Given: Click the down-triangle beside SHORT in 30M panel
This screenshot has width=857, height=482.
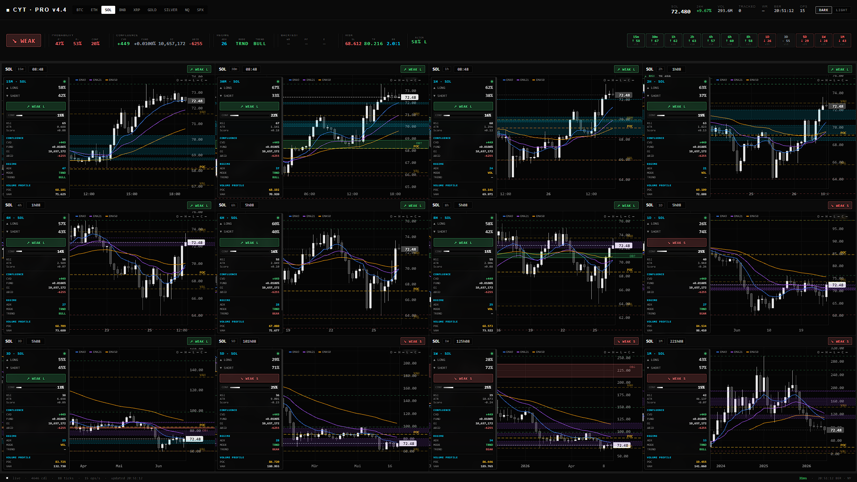Looking at the screenshot, I should click(x=221, y=96).
